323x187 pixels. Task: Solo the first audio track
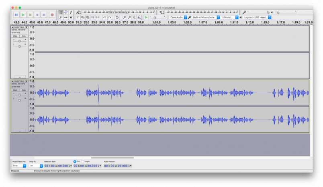coord(24,36)
